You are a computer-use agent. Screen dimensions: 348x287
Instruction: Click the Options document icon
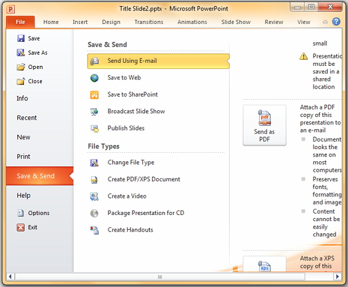pos(21,213)
